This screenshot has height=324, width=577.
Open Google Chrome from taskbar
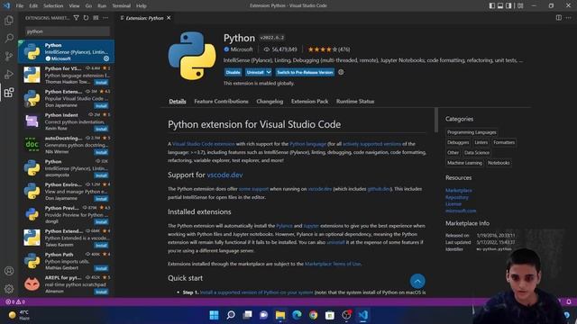click(313, 315)
